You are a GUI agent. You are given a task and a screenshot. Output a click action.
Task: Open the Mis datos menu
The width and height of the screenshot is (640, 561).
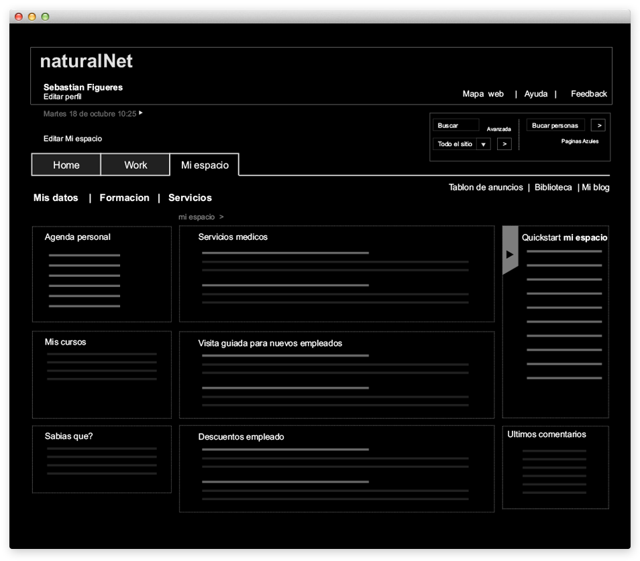(56, 198)
